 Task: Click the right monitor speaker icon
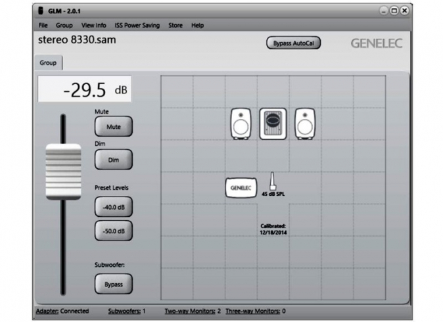click(304, 124)
